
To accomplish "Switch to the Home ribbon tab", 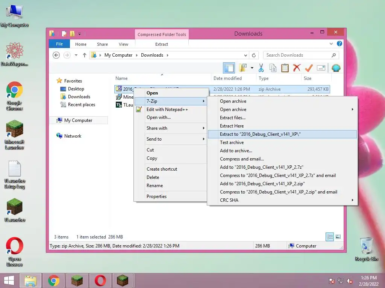I will point(81,44).
